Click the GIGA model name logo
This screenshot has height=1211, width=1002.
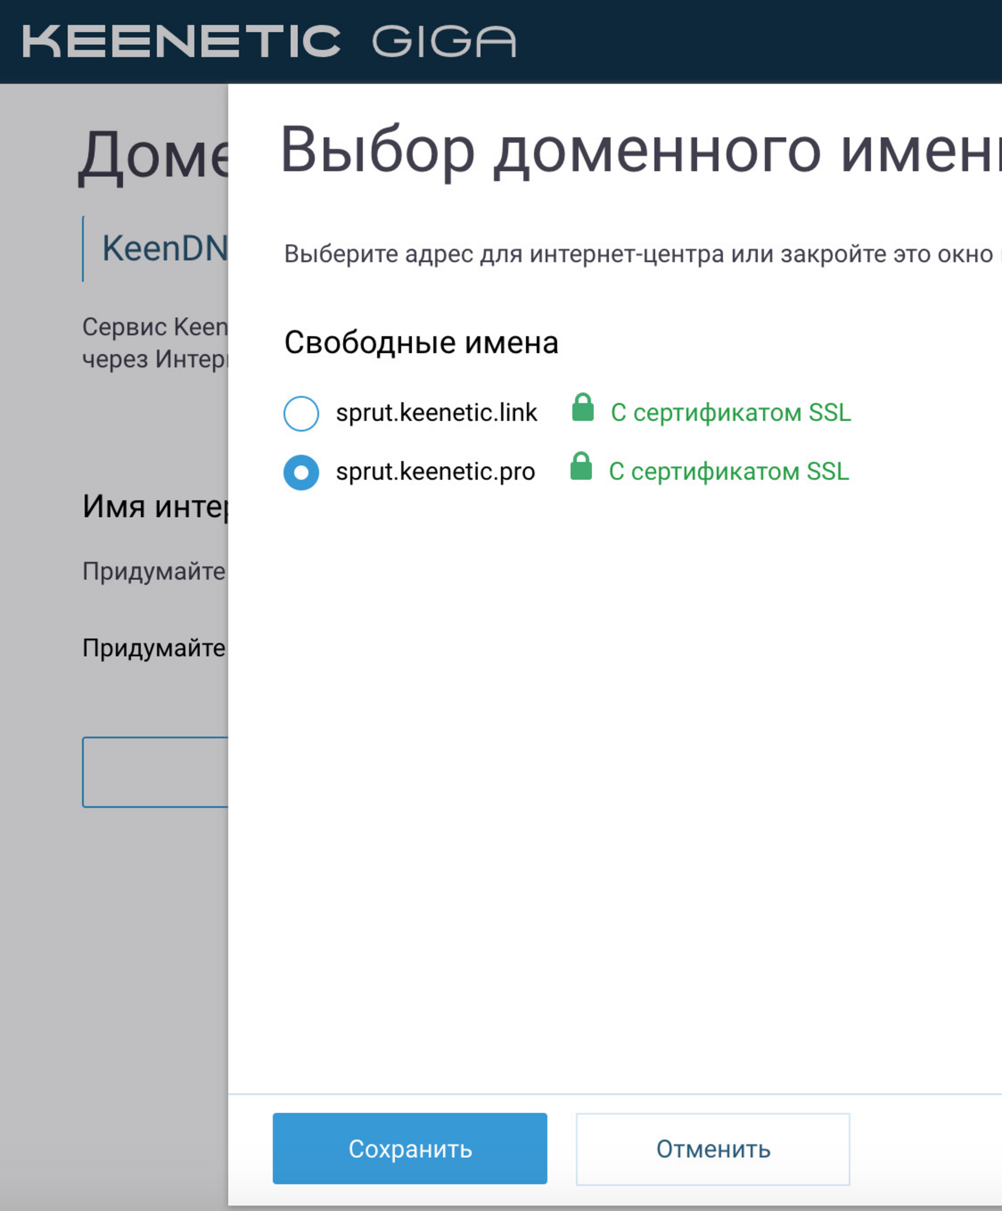pos(443,41)
